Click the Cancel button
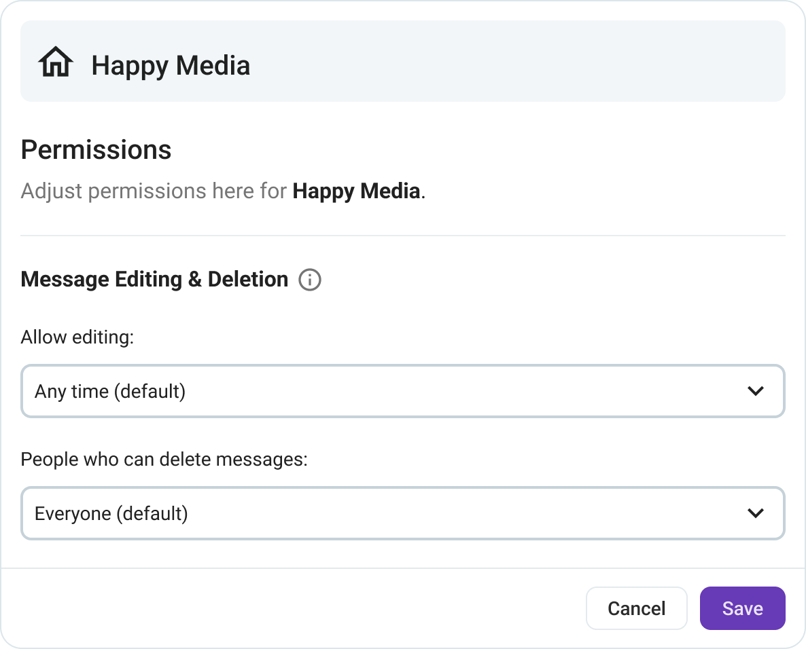This screenshot has height=649, width=806. point(636,608)
